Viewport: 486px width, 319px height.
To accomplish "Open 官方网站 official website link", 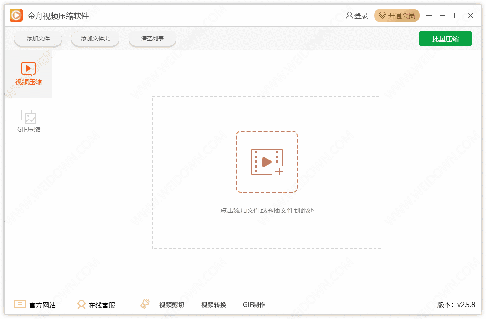I will click(35, 305).
